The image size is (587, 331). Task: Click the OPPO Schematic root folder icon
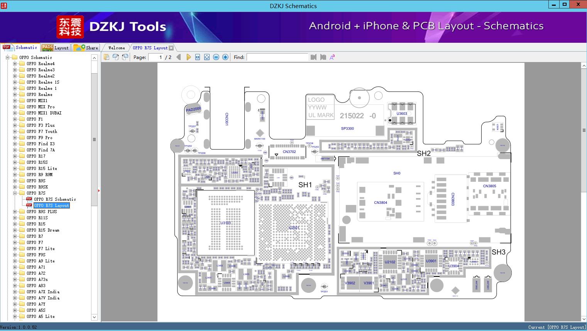pyautogui.click(x=15, y=57)
